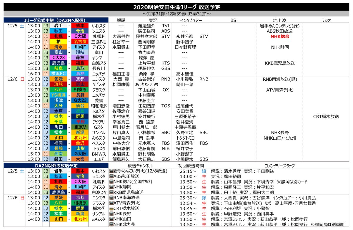Image resolution: width=353 pixels, height=230 pixels.
Task: Click announcer name 若月弘一郎
Action: (x=146, y=127)
